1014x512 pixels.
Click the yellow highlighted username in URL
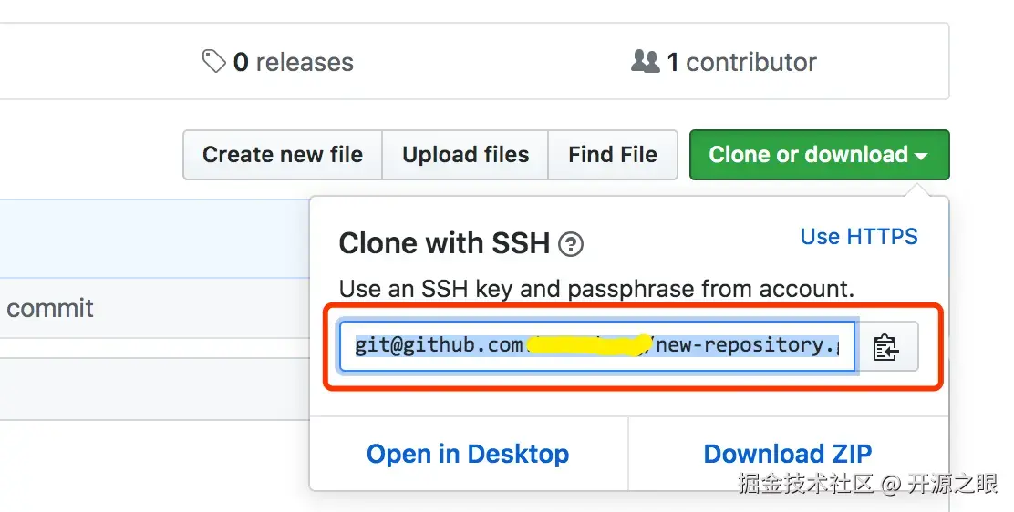click(590, 345)
